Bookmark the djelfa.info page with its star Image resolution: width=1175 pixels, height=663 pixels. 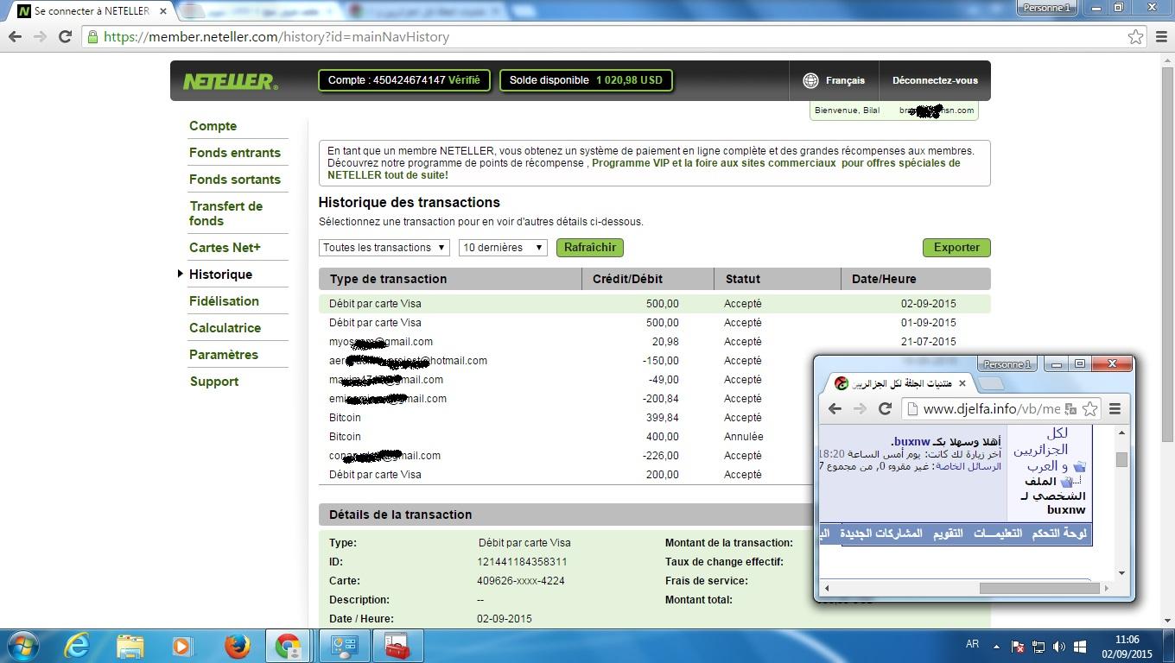click(1089, 409)
